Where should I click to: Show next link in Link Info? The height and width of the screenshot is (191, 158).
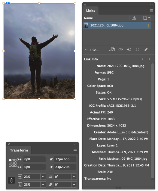click(150, 59)
